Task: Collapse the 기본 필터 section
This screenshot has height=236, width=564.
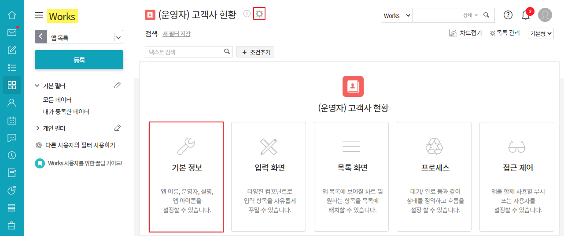Action: pos(37,86)
